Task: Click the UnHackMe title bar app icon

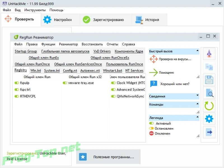Action: 4,4
